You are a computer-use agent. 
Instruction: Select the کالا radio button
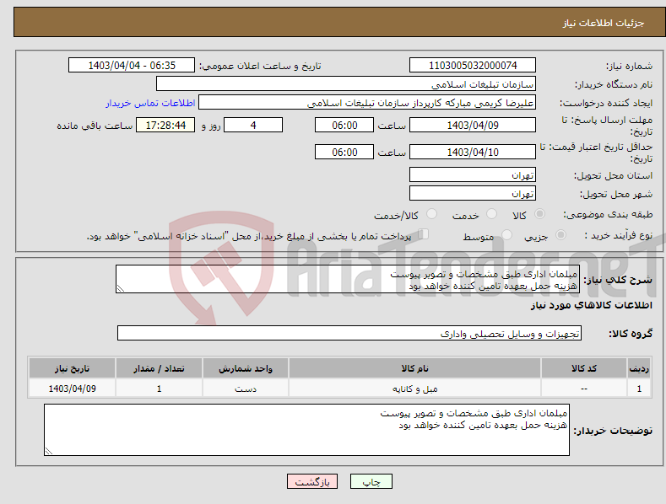tap(539, 214)
